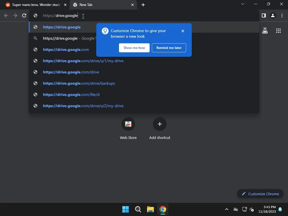Open the Windows Start menu

(126, 209)
